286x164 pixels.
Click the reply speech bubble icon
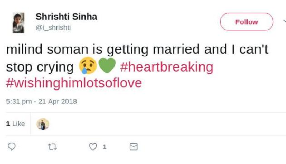[11, 146]
